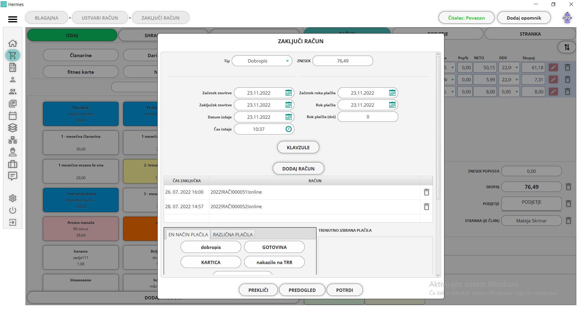
Task: Cancel with the PREKLIČI button
Action: (x=258, y=290)
